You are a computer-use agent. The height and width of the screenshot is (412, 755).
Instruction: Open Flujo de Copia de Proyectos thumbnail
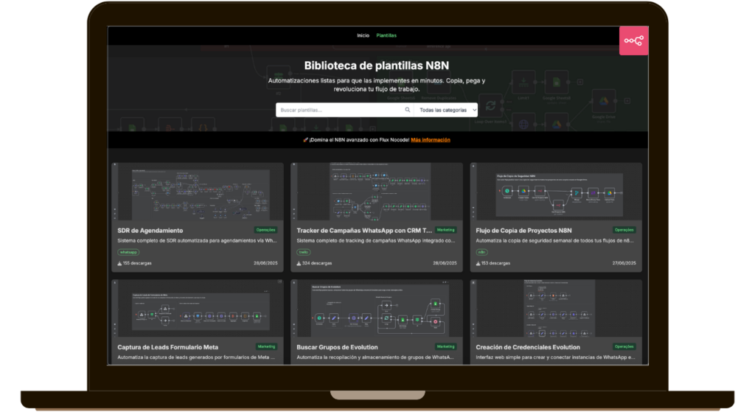(556, 193)
